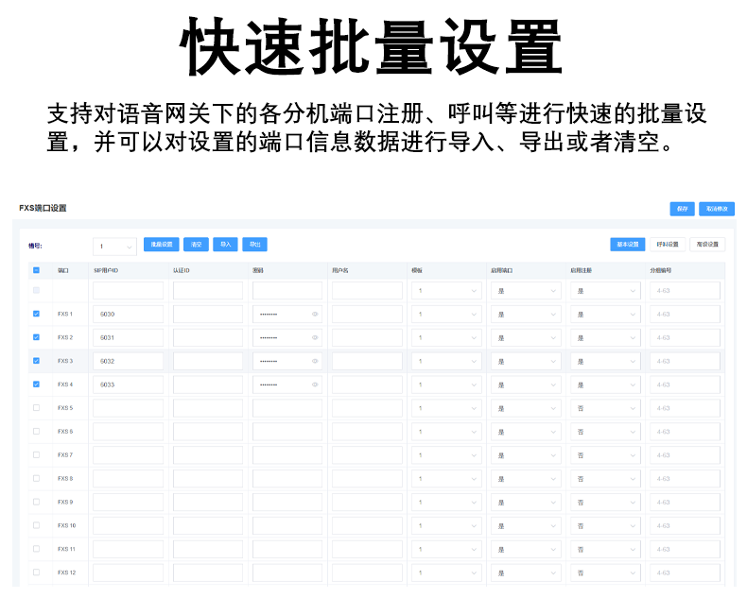Switch to the 呼叫设置 tab
Screen dimensions: 747x598
668,245
